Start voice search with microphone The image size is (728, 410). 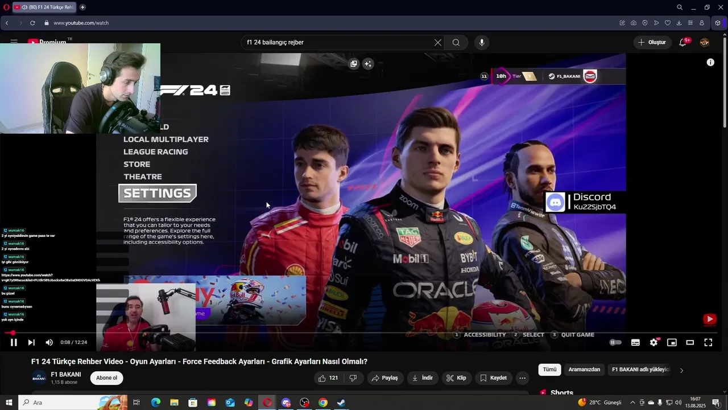tap(482, 42)
